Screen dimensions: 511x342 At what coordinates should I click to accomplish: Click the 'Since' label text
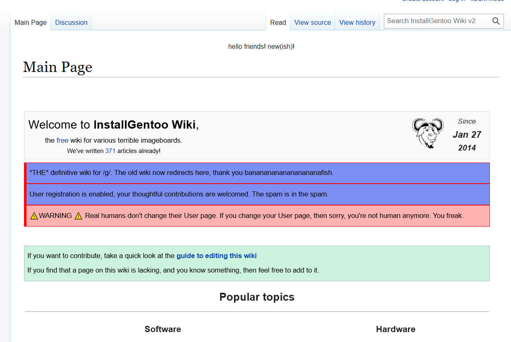click(467, 121)
